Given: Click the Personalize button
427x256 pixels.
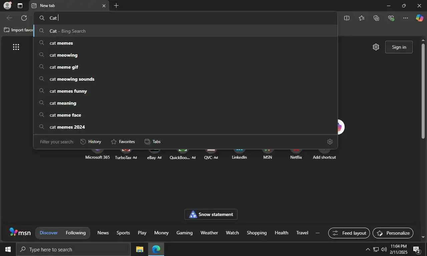Looking at the screenshot, I should [x=393, y=233].
